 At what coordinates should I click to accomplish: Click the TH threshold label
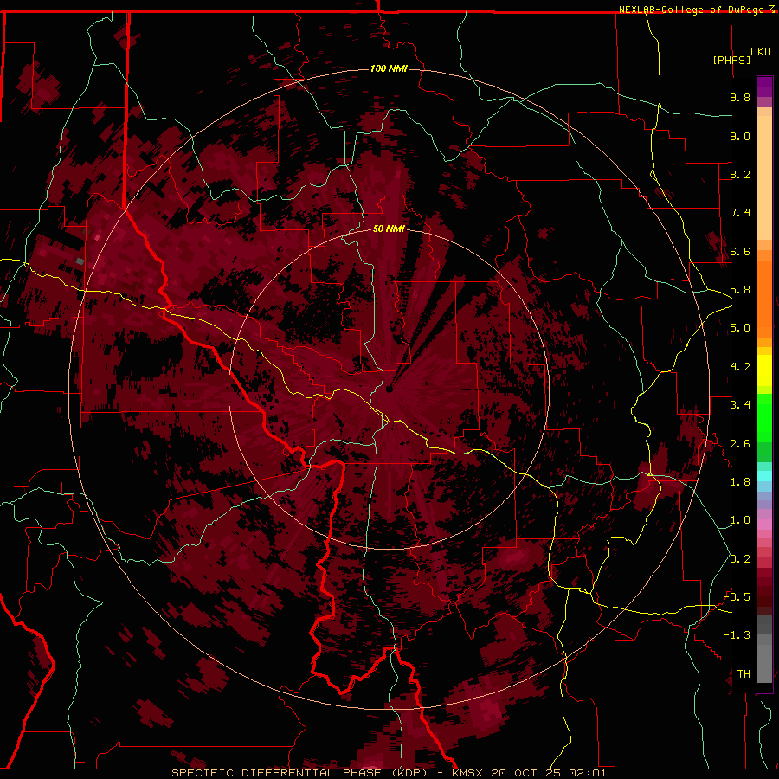point(744,674)
